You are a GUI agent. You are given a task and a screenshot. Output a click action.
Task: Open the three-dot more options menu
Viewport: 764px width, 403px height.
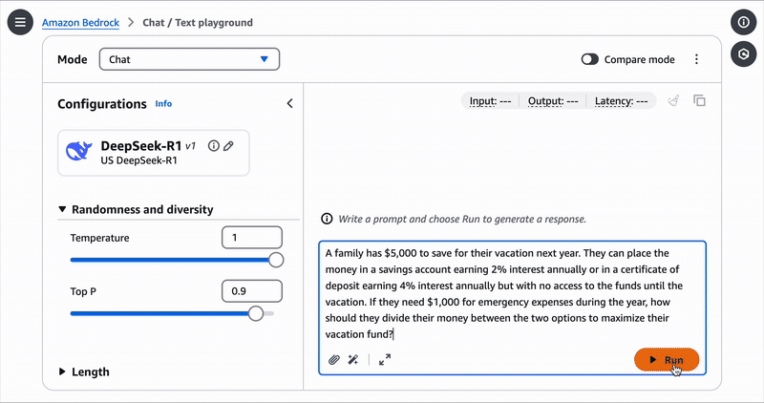click(x=696, y=59)
